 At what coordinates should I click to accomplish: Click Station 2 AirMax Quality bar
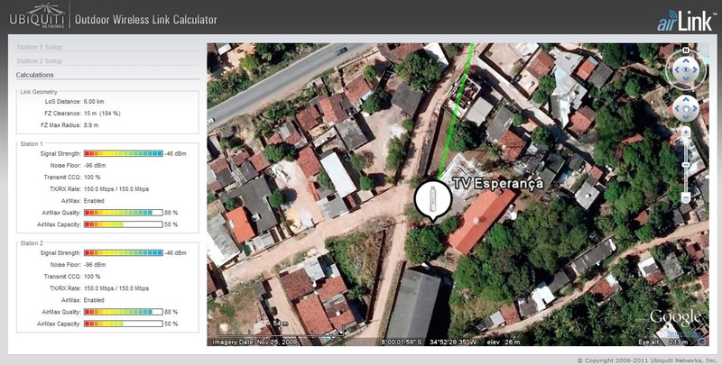124,312
